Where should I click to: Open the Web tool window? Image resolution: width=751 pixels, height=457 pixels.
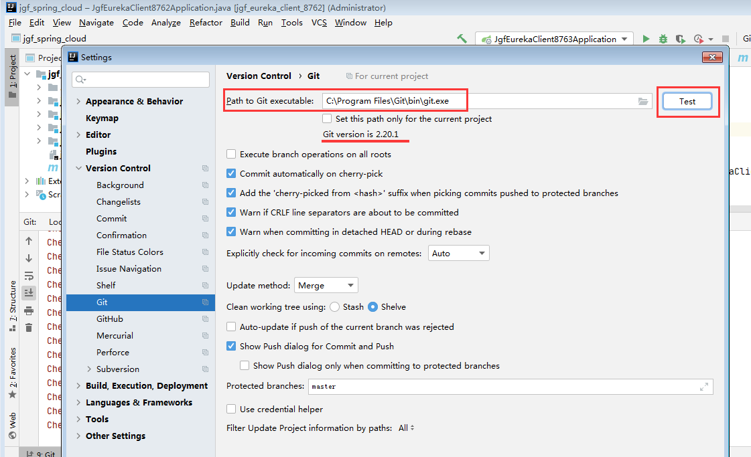pos(13,426)
